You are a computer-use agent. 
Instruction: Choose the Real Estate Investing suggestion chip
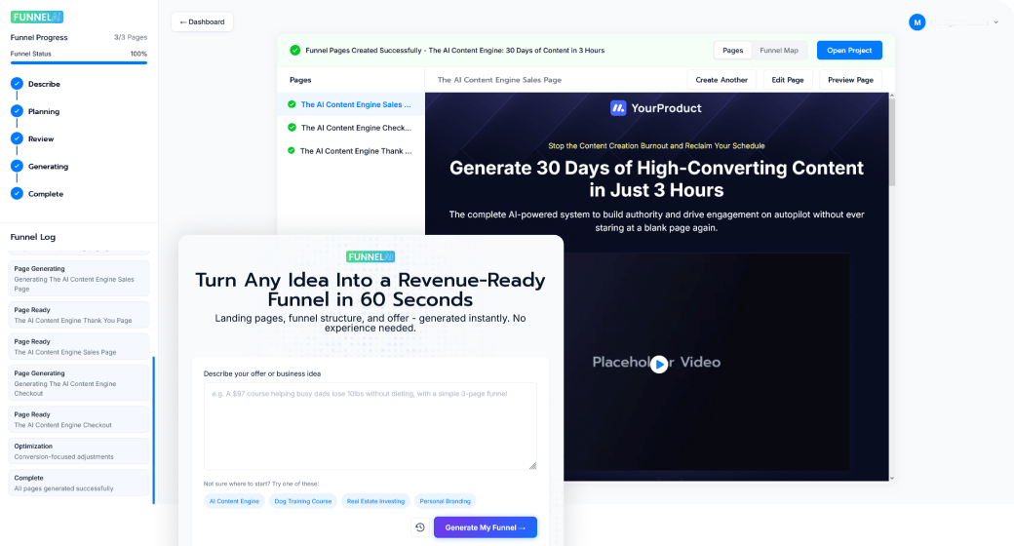pyautogui.click(x=375, y=501)
